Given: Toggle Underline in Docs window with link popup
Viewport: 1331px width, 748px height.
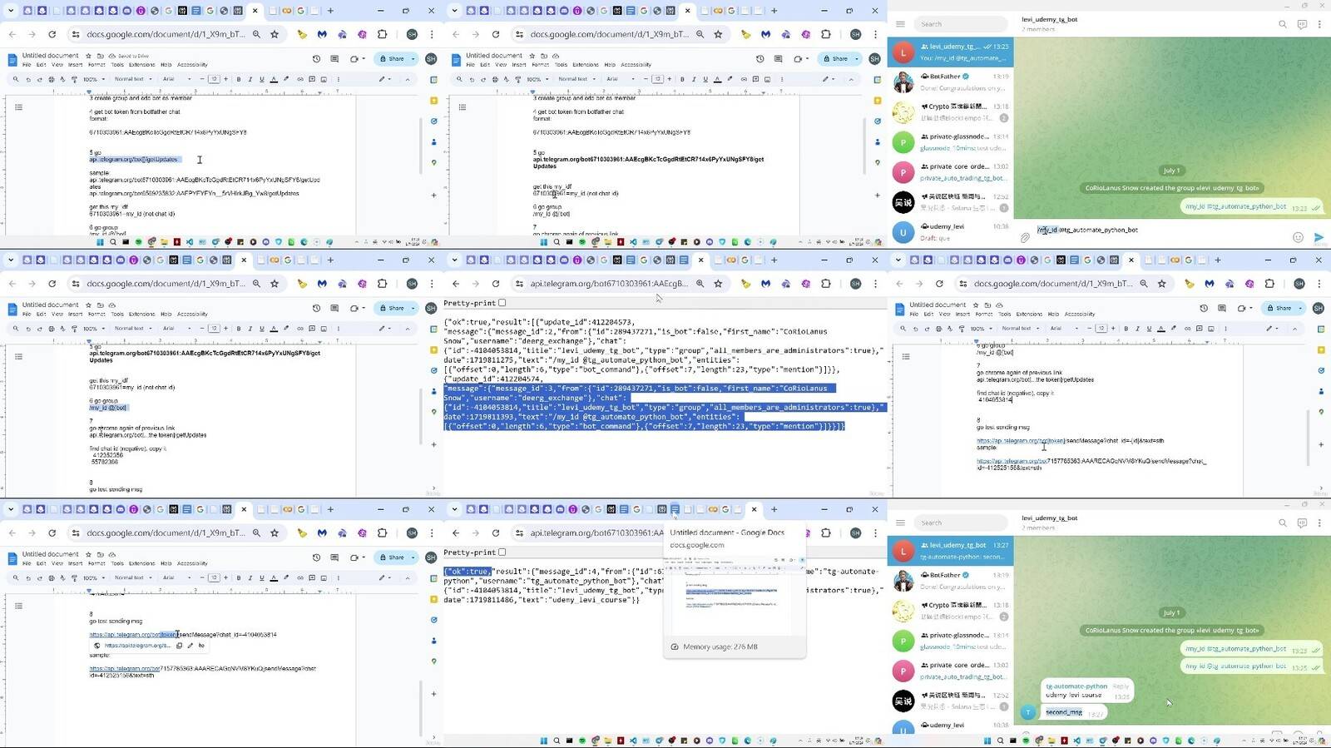Looking at the screenshot, I should pos(261,577).
